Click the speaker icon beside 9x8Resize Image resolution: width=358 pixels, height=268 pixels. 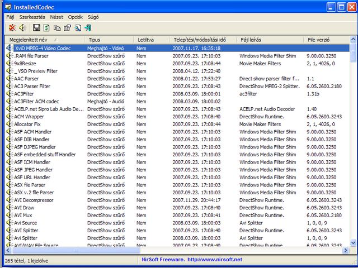pos(10,63)
